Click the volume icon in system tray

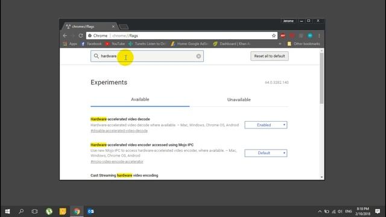[340, 212]
